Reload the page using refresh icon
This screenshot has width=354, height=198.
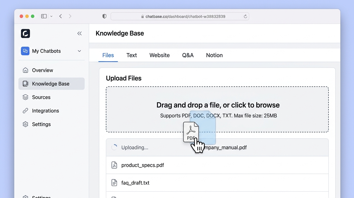[245, 16]
